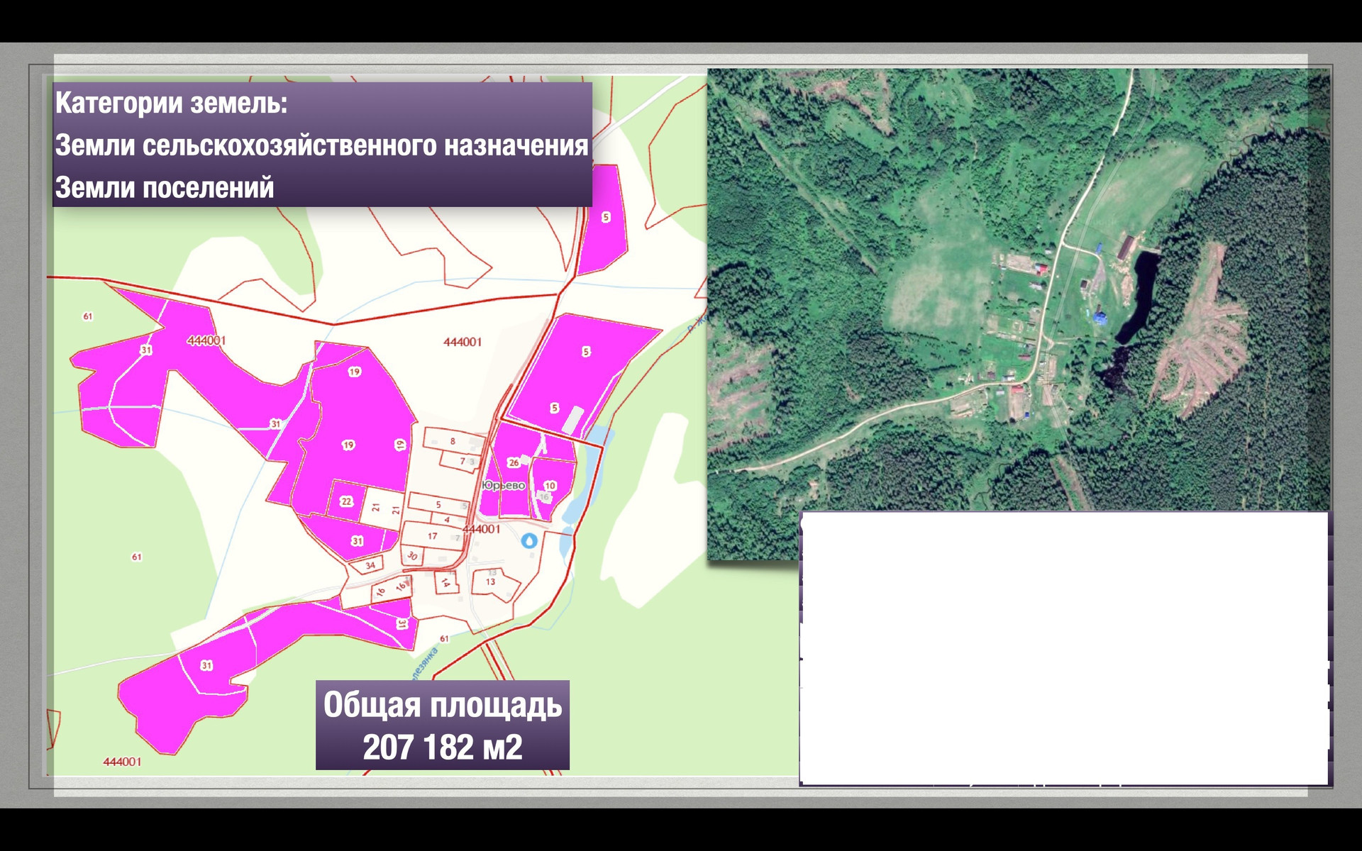Click the blue water drop map marker
Viewport: 1362px width, 851px height.
point(529,540)
